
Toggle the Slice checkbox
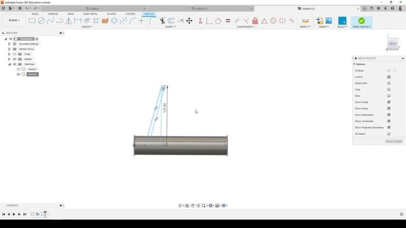point(389,96)
